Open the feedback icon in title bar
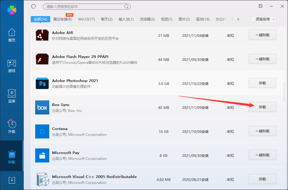Screen dimensions: 288x190 [261, 6]
